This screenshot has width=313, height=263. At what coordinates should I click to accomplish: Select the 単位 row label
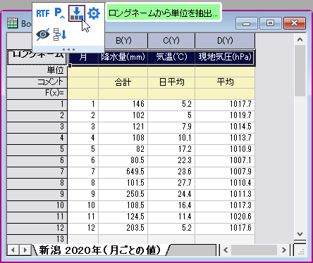click(x=37, y=71)
